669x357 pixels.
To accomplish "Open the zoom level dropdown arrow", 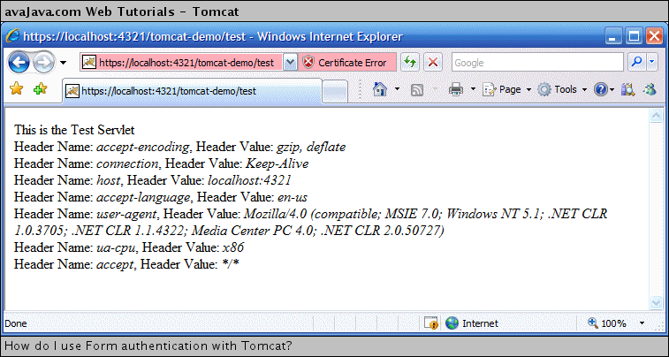I will point(642,323).
